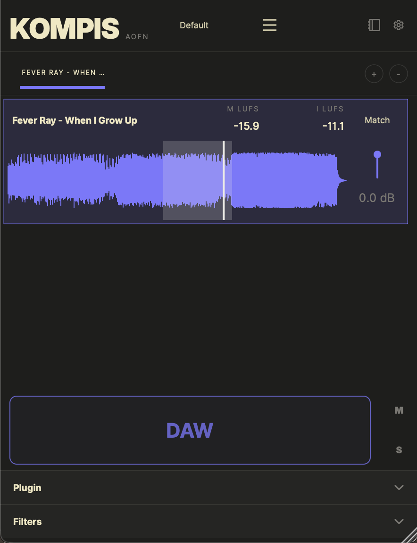Click the Plugin section label

click(27, 488)
